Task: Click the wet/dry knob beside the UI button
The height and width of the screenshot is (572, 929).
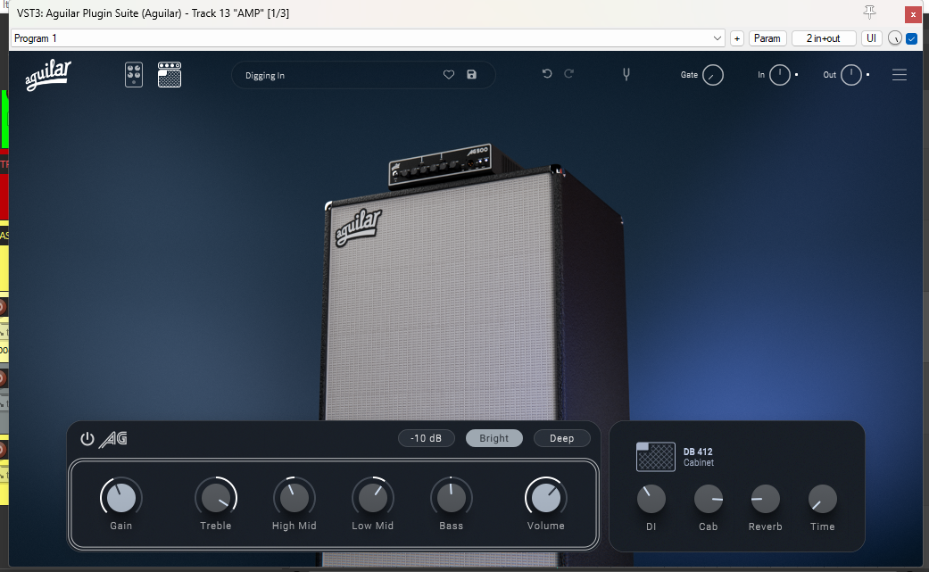Action: pyautogui.click(x=894, y=38)
